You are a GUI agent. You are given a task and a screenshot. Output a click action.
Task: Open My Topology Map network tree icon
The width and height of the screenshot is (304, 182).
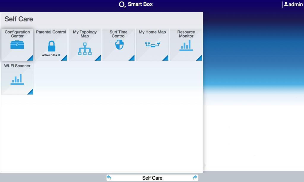[85, 49]
